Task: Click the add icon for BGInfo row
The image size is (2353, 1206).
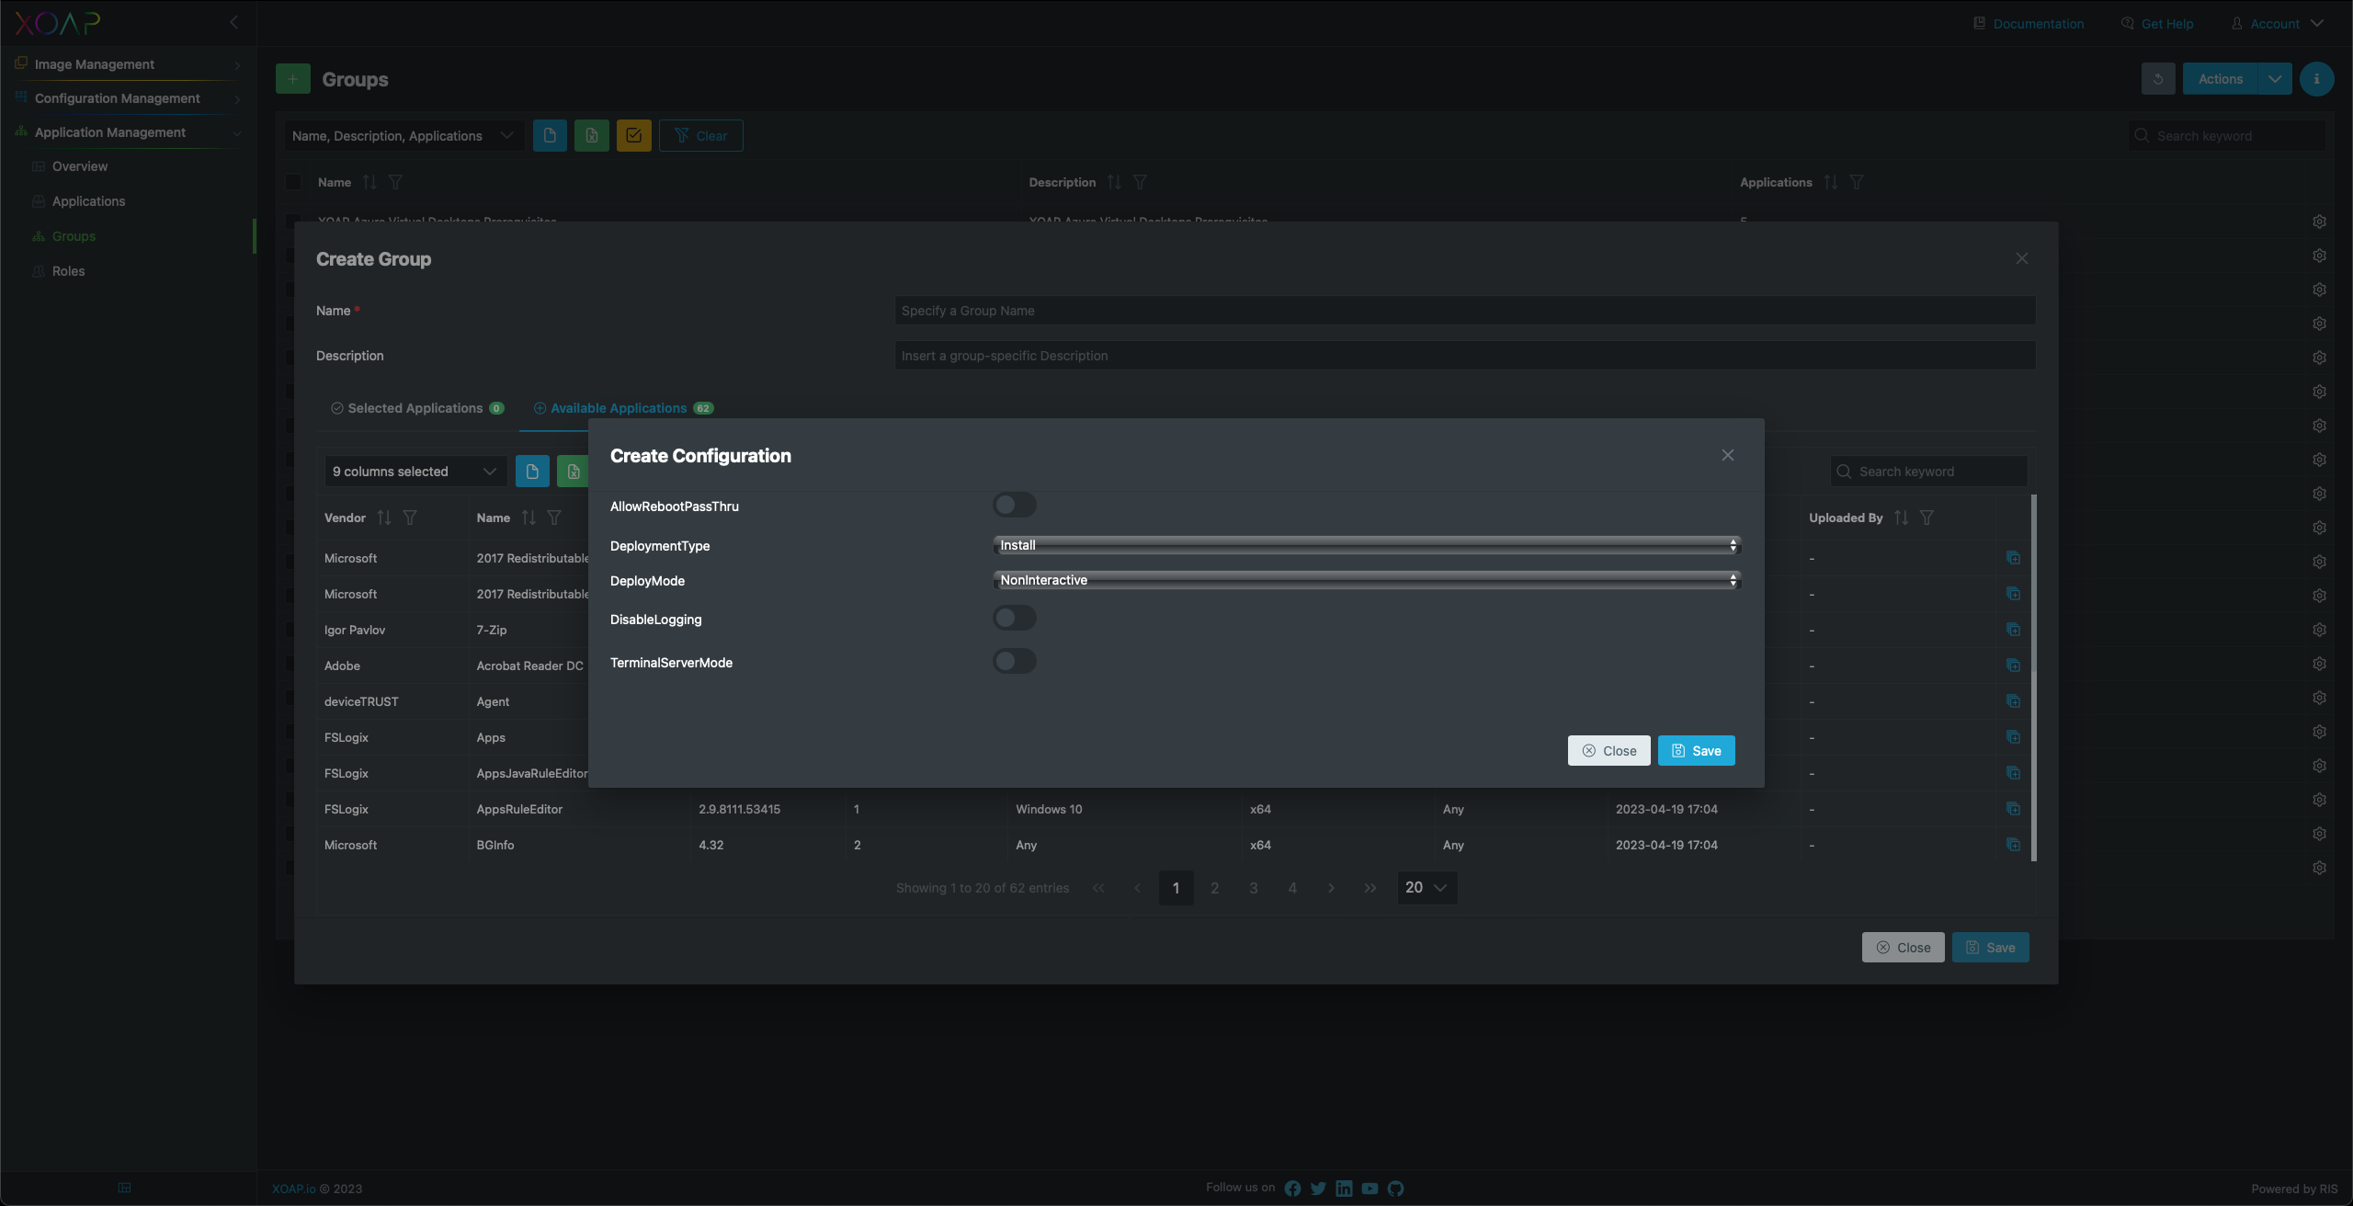Action: point(2013,845)
